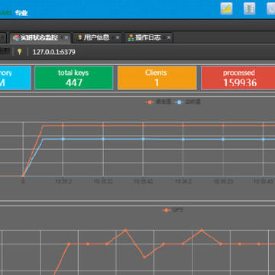Viewport: 275px width, 275px height.
Task: Click the 127.0.0.1:6379 server address
Action: click(54, 52)
